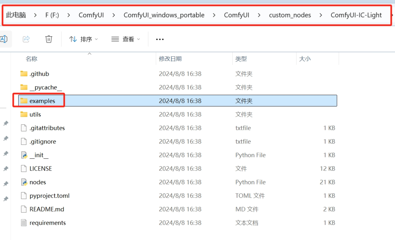Screen dimensions: 395x240
Task: Click the __pycache__ folder name
Action: 46,87
